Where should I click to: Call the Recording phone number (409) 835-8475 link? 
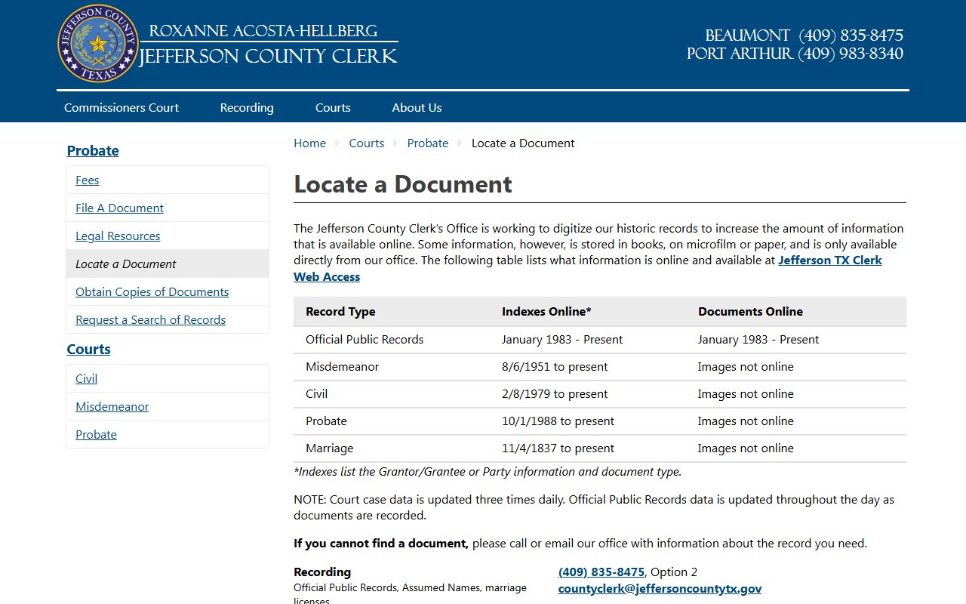click(601, 572)
